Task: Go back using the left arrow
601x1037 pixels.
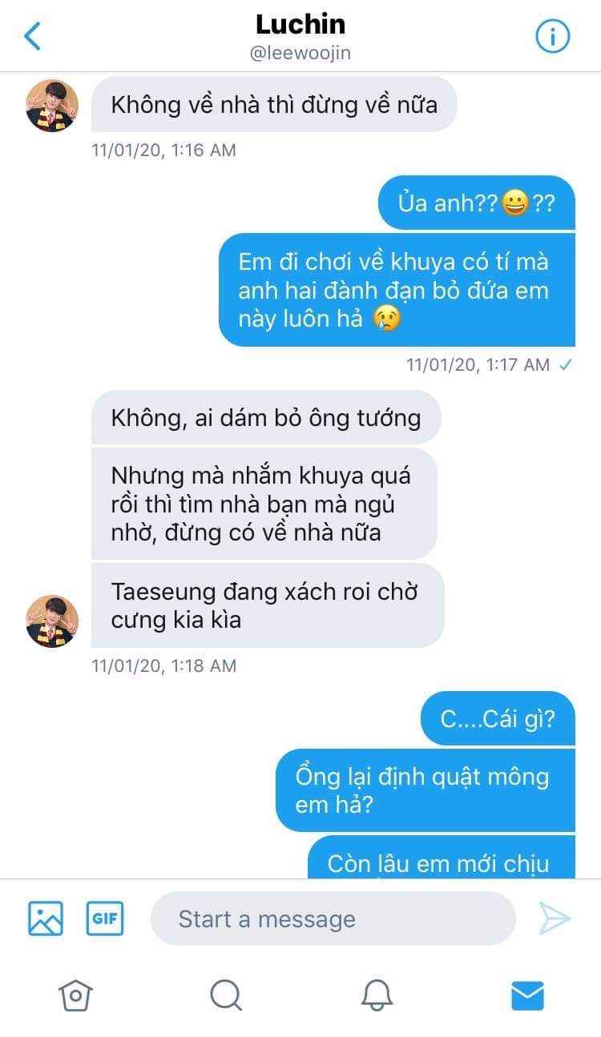Action: tap(32, 37)
